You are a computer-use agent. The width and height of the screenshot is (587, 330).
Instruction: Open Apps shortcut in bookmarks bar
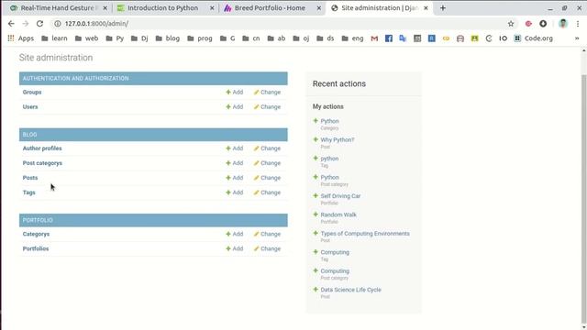click(21, 38)
